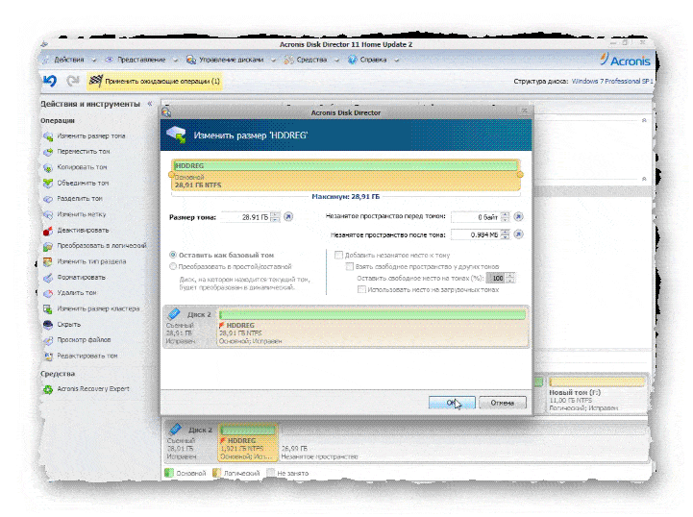Click the hide volume icon in the sidebar

click(x=48, y=325)
